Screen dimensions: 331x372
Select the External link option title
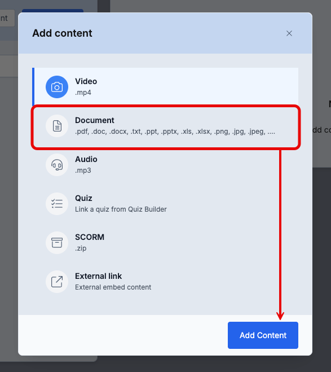pos(98,276)
